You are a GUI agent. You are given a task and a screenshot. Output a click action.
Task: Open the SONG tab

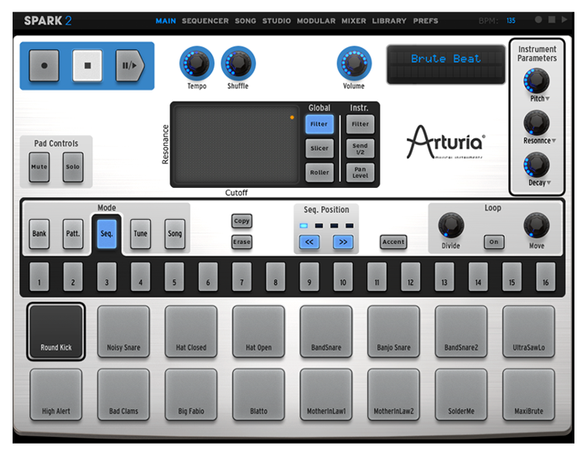click(x=246, y=21)
